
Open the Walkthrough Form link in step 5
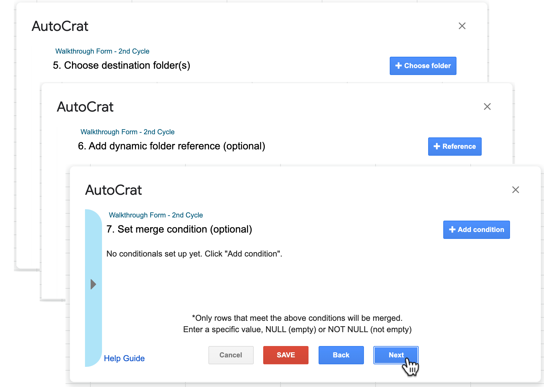pos(102,51)
